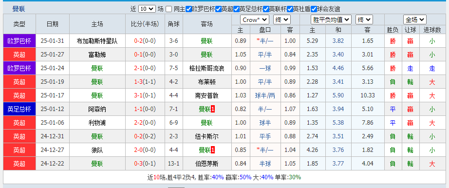Click corner count 13-1

click(x=174, y=164)
